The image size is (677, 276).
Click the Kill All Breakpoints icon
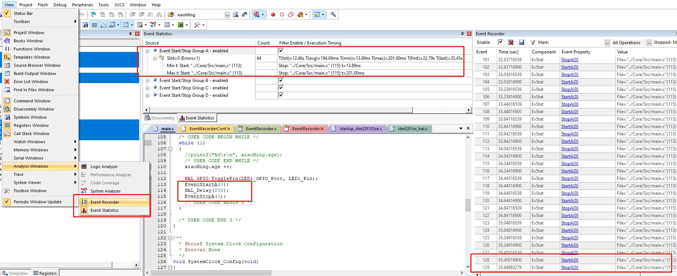point(300,14)
